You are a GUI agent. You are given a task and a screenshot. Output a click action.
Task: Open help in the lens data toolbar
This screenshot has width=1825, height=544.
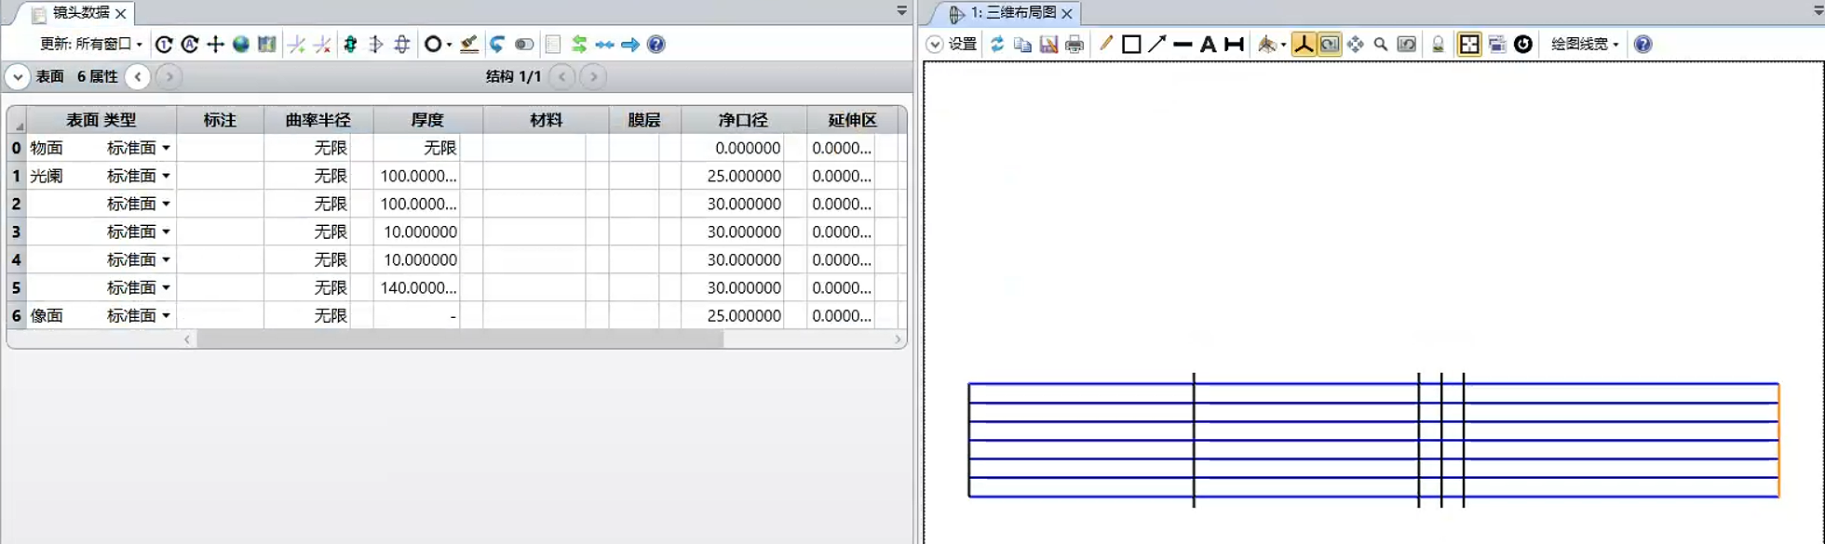(656, 44)
